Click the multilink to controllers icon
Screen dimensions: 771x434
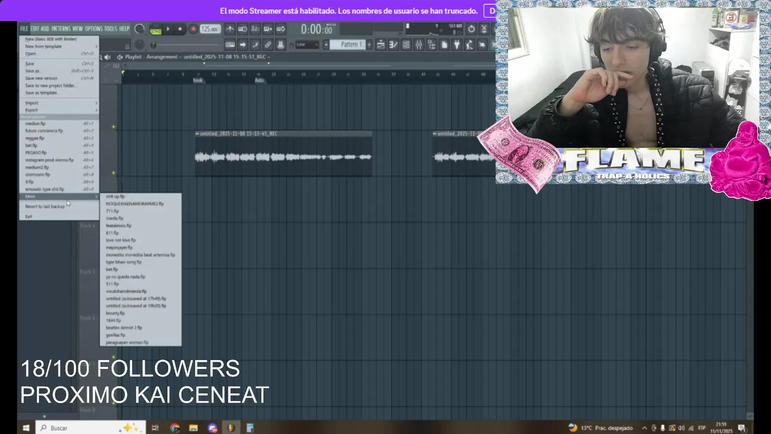point(267,45)
